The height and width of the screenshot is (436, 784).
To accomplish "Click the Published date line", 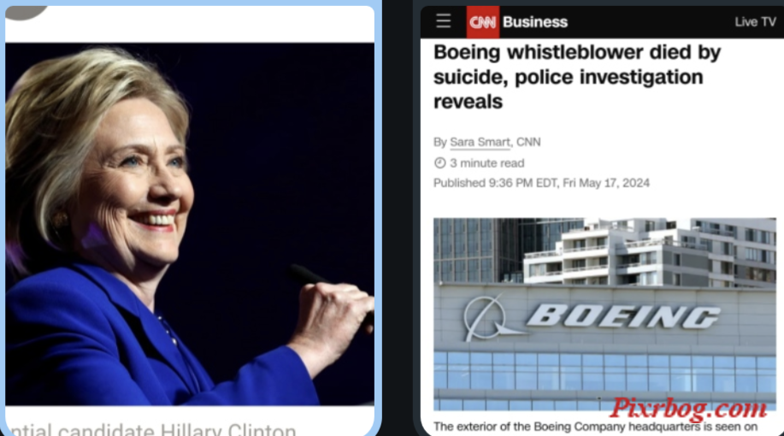I will click(541, 183).
